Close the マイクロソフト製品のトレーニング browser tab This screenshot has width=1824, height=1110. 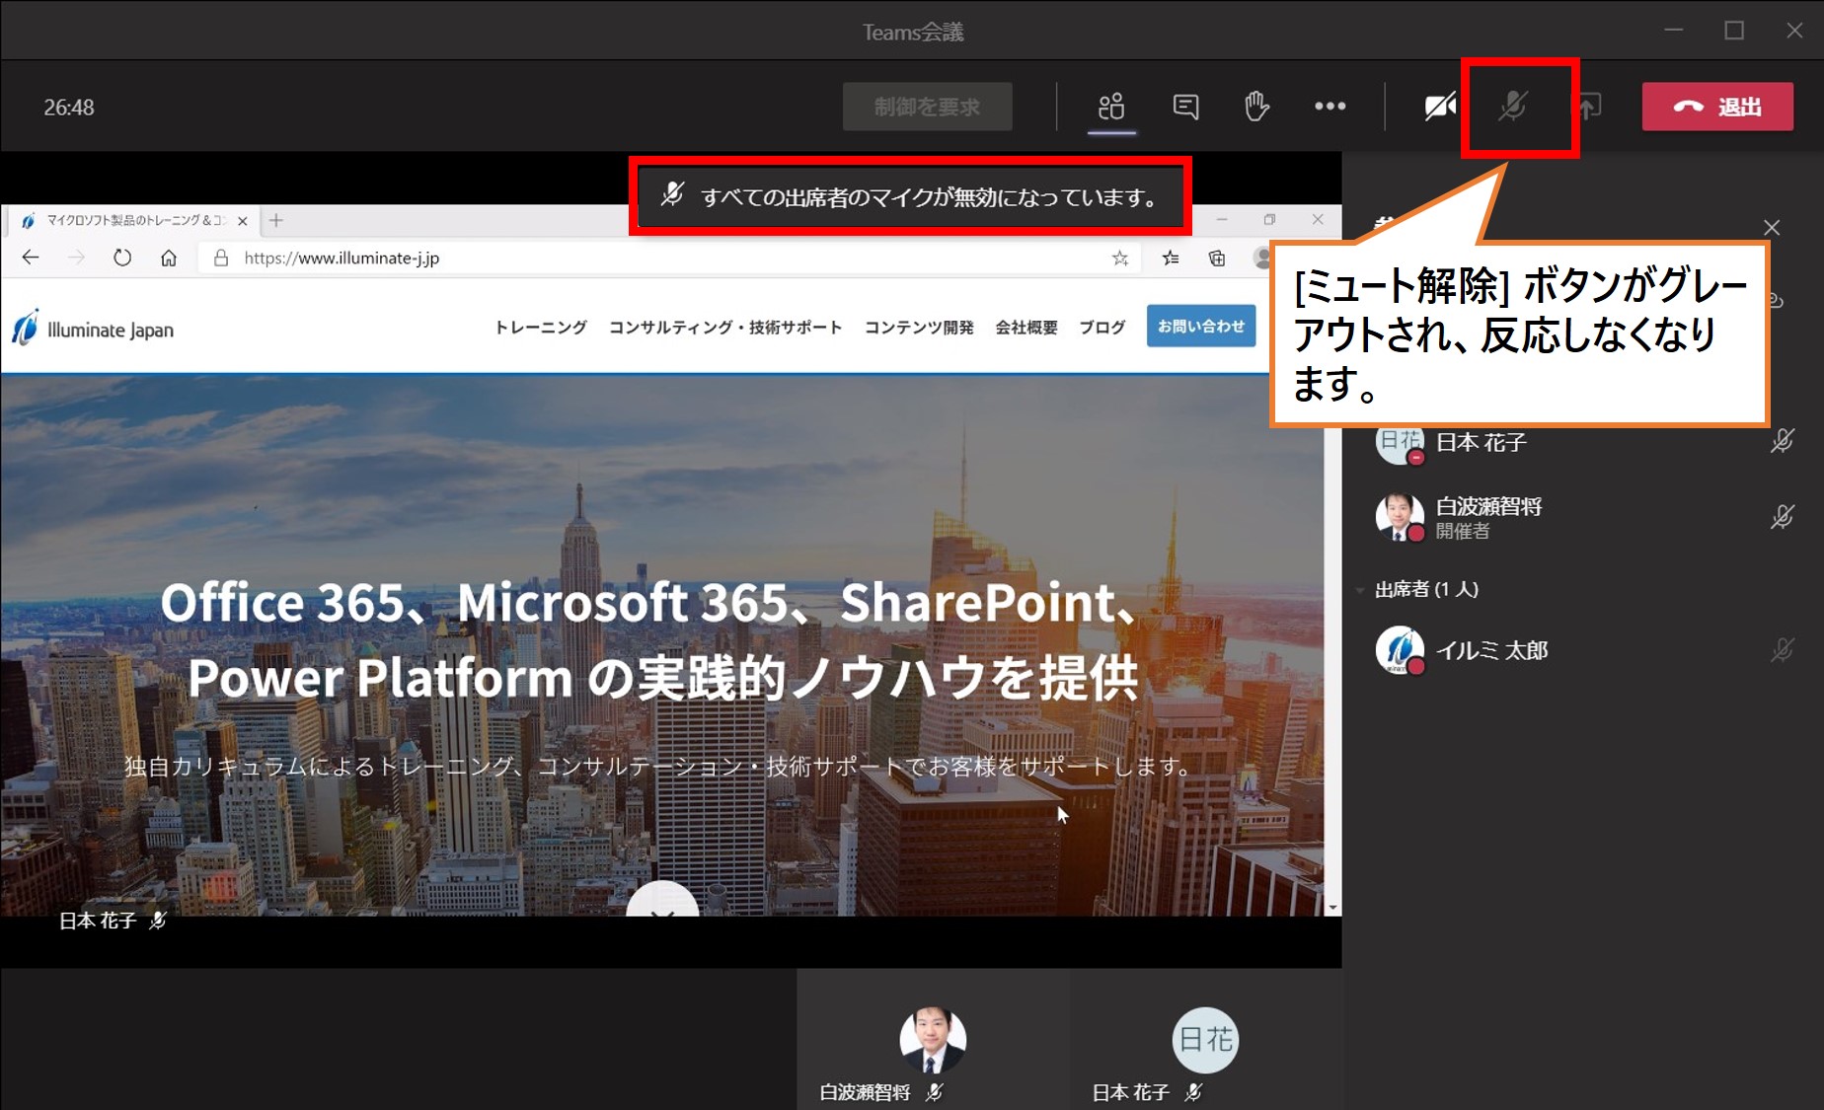pyautogui.click(x=243, y=221)
